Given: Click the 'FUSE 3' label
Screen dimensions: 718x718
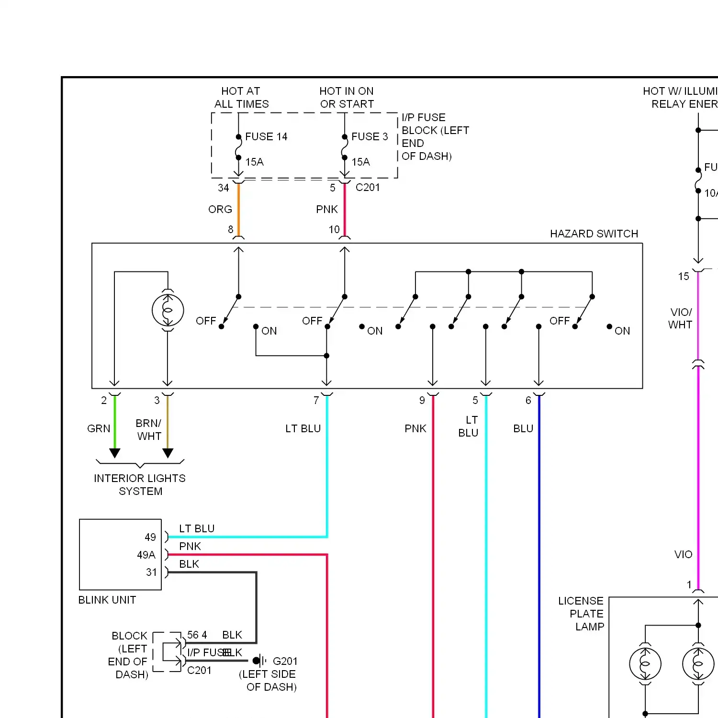Looking at the screenshot, I should (x=370, y=136).
